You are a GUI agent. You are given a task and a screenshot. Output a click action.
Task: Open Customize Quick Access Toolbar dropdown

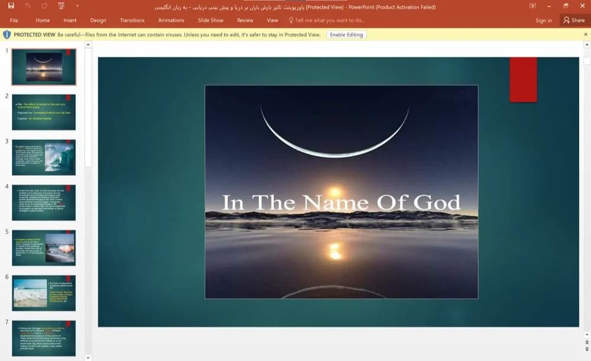coord(77,6)
